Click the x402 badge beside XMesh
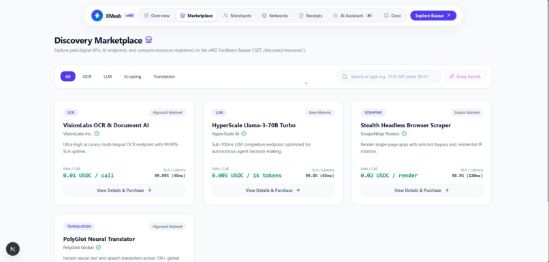The width and height of the screenshot is (549, 262). (x=129, y=16)
